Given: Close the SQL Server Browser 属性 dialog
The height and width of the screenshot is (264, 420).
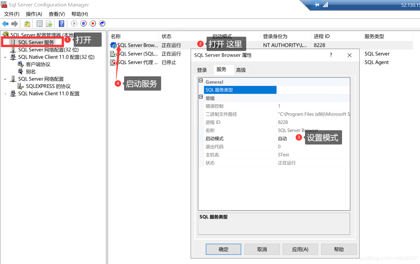Looking at the screenshot, I should [x=350, y=55].
